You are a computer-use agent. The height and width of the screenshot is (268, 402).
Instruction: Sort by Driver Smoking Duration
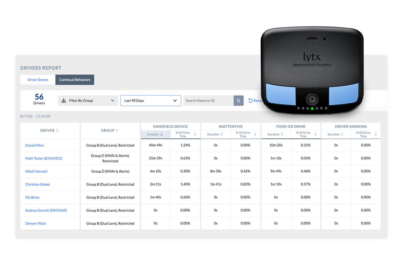pos(335,135)
